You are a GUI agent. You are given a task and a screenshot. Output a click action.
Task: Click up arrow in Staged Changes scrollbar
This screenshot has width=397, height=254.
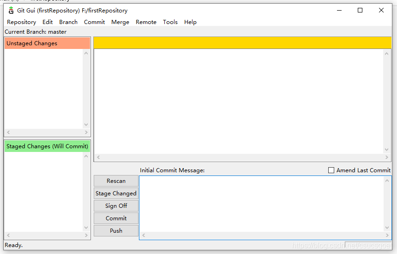(86, 156)
